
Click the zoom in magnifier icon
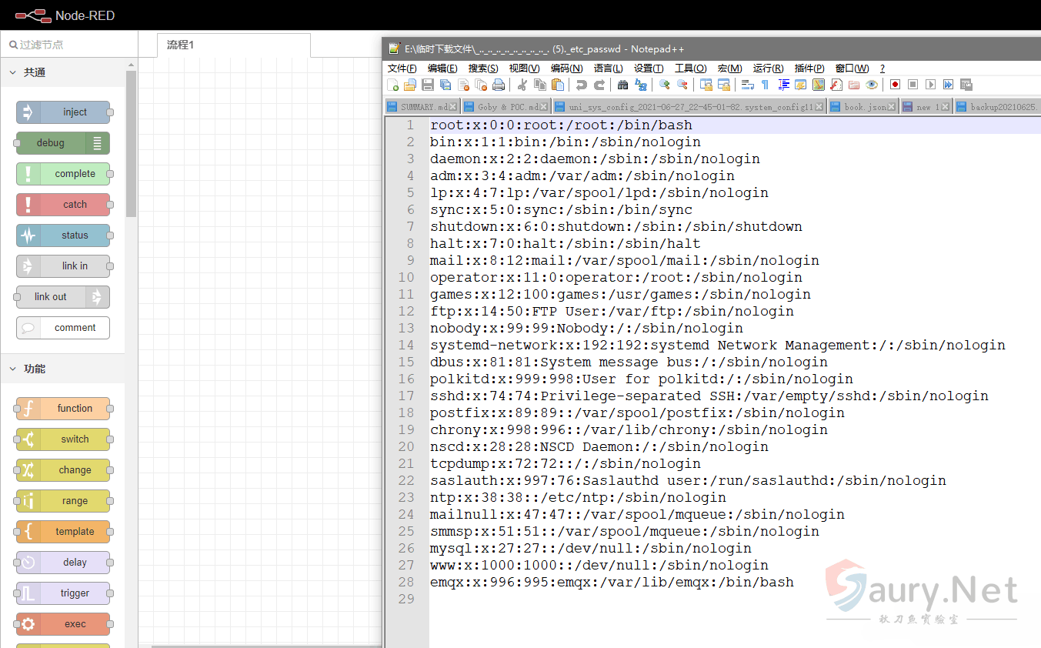tap(664, 85)
